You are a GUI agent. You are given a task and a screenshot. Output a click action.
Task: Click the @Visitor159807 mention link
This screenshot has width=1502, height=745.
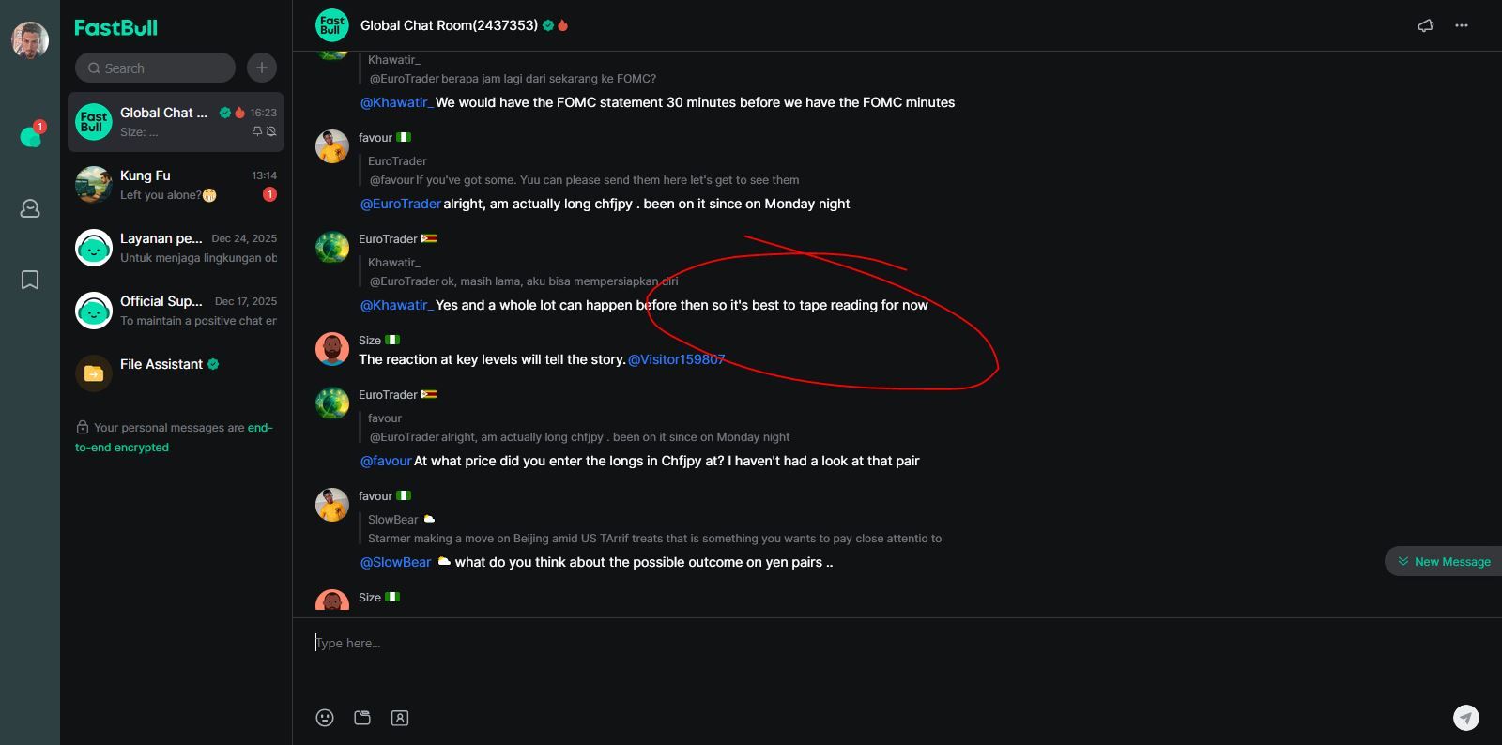click(676, 359)
